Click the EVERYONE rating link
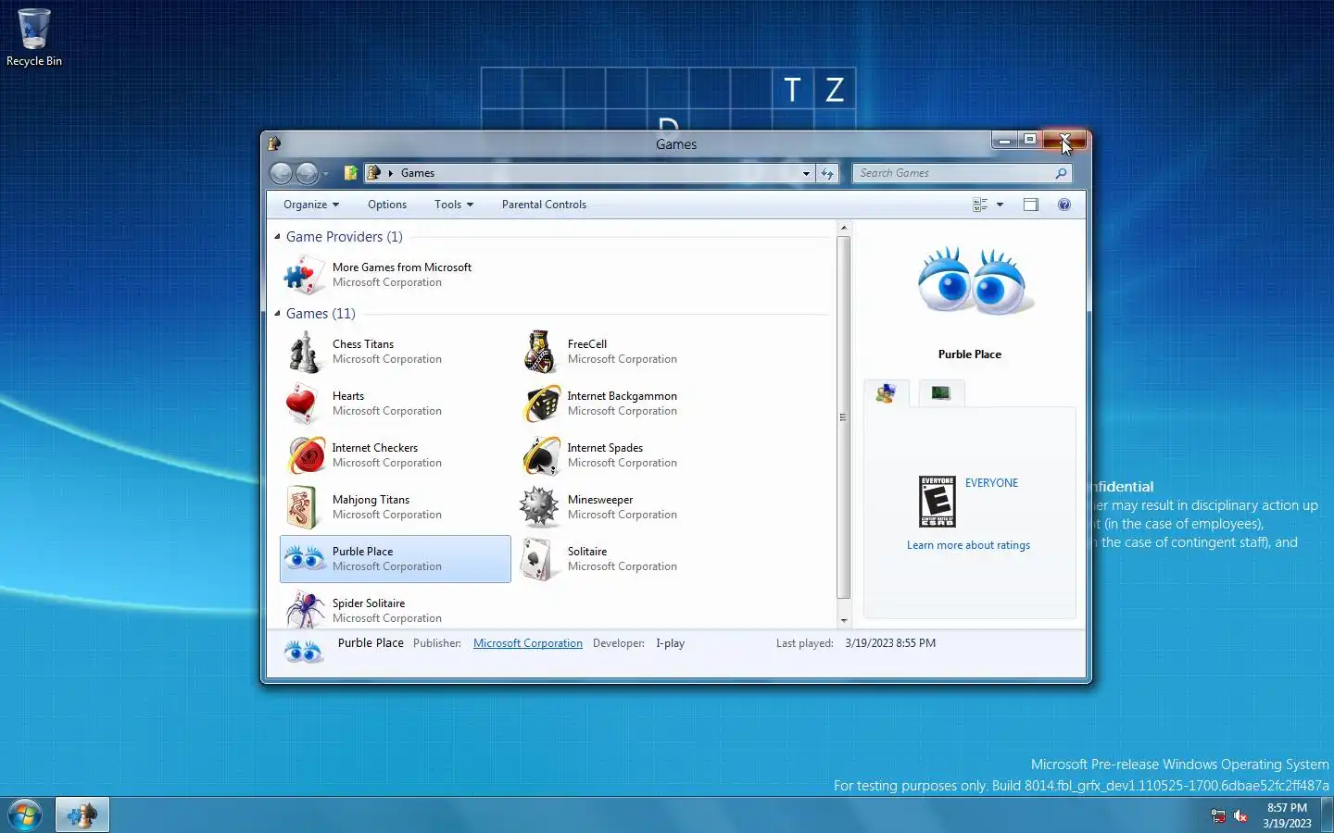Viewport: 1334px width, 833px height. (x=991, y=483)
